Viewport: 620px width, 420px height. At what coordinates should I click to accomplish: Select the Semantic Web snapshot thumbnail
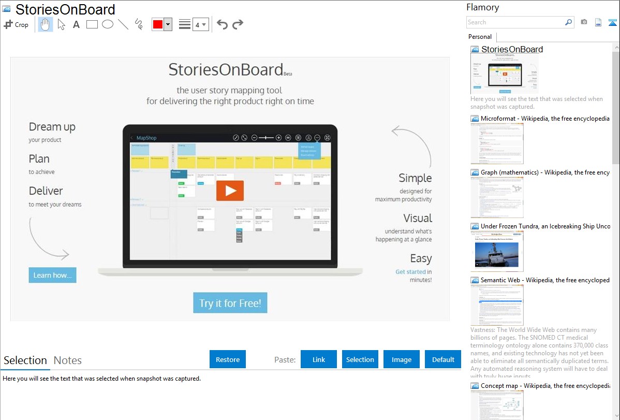coord(497,305)
